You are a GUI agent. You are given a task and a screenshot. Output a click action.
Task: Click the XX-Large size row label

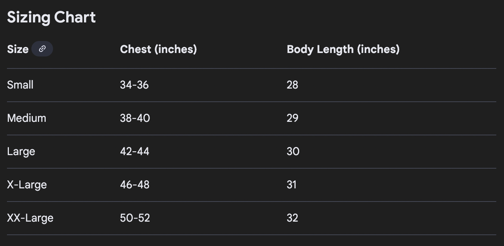point(30,218)
